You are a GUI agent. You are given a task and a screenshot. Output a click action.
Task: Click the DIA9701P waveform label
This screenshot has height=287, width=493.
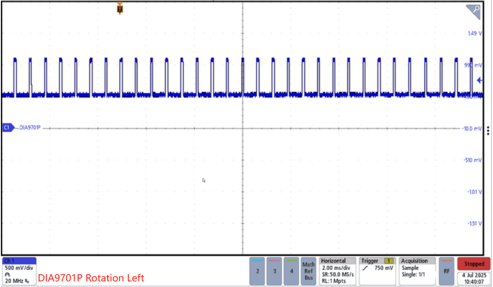30,128
